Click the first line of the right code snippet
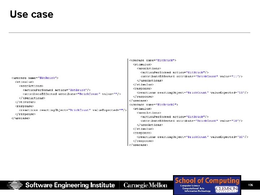 pos(152,60)
